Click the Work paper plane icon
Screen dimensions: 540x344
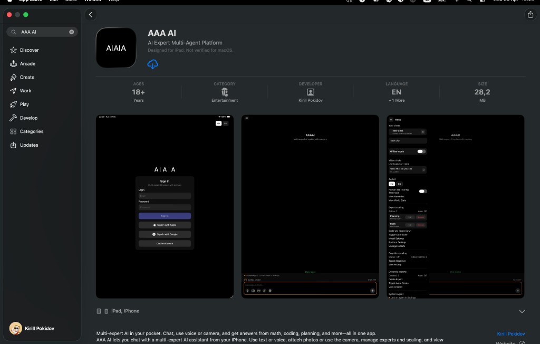[x=13, y=91]
